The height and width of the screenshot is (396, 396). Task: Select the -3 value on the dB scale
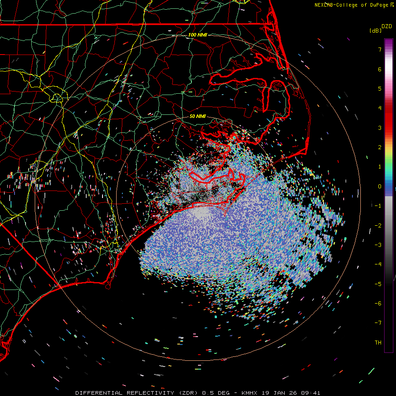pyautogui.click(x=378, y=245)
